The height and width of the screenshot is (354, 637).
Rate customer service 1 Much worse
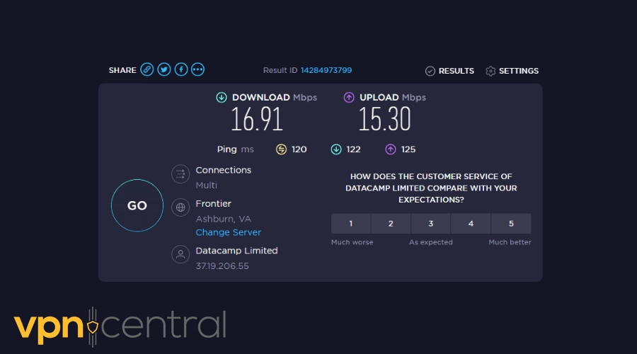click(x=351, y=224)
